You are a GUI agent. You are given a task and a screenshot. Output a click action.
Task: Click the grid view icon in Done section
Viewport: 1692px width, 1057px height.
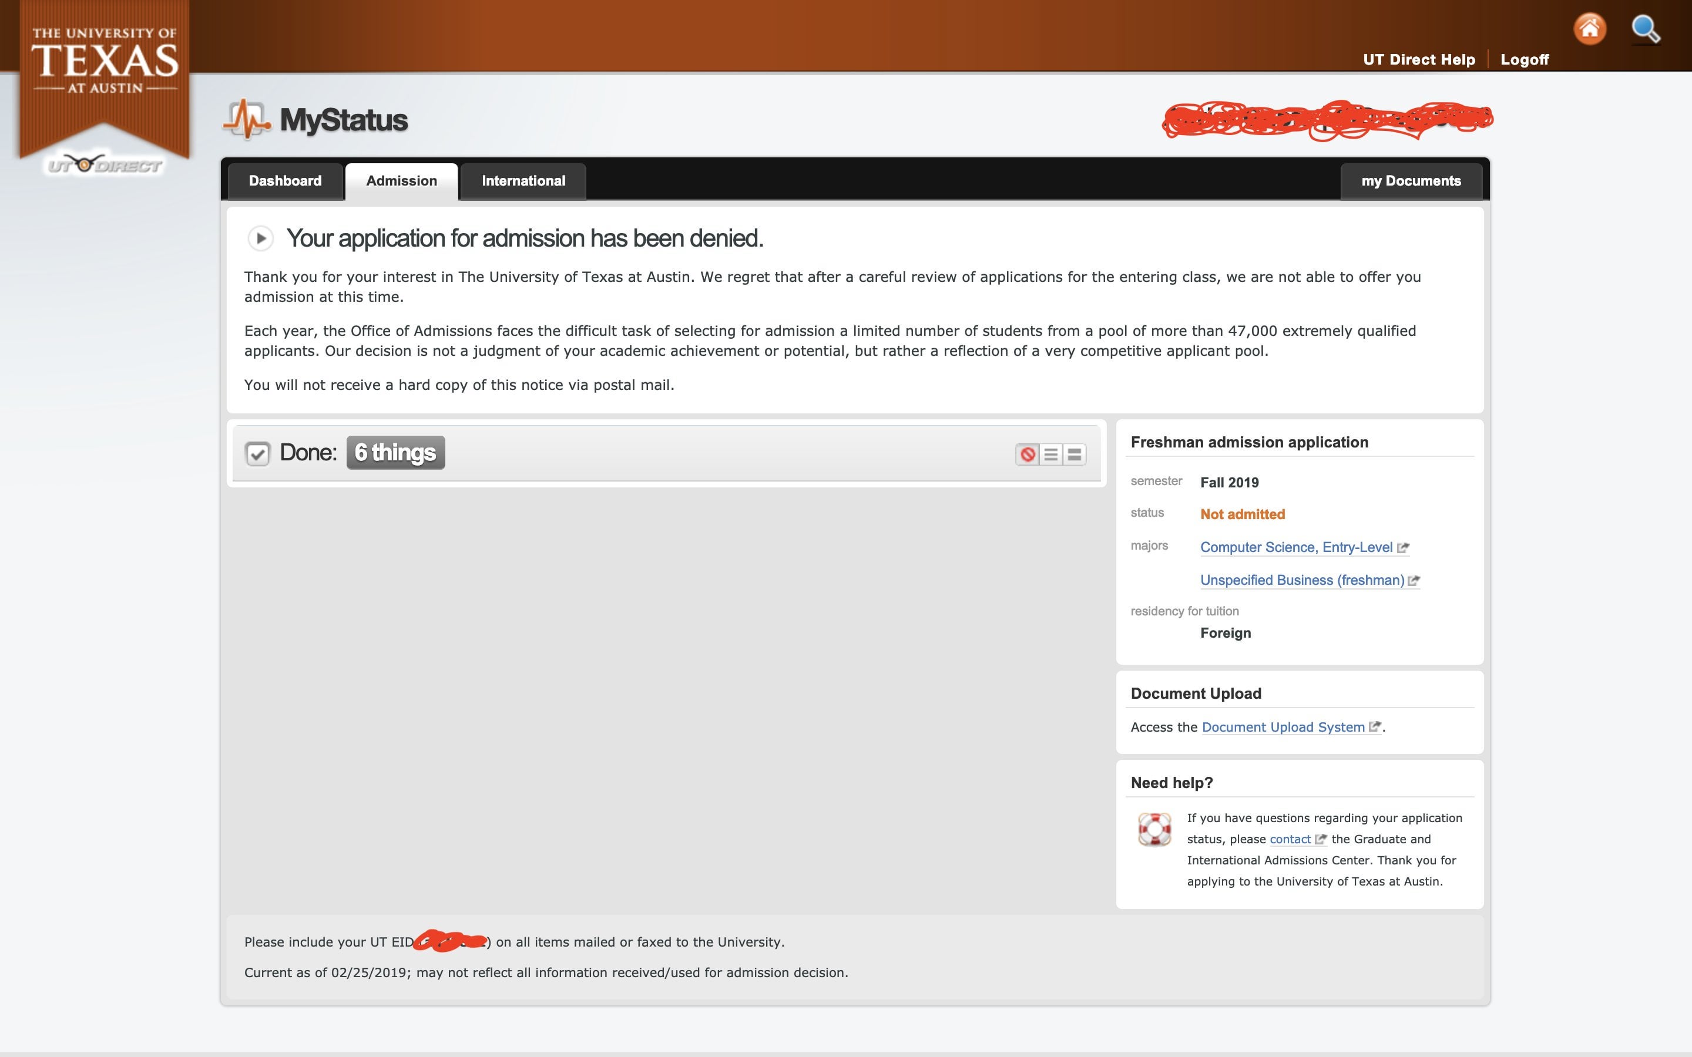[x=1073, y=453]
